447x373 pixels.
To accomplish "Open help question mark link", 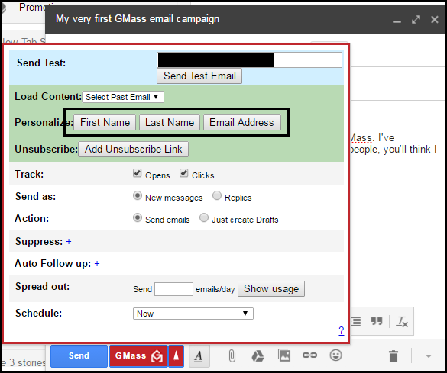I will (342, 331).
